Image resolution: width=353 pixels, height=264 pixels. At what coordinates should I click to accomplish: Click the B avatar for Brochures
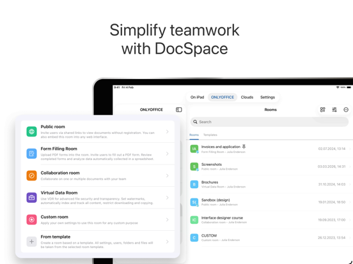click(x=194, y=184)
